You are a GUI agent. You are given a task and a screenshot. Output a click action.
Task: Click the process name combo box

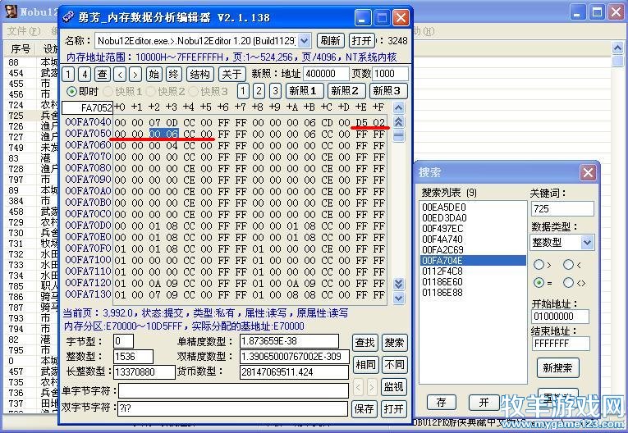point(202,41)
